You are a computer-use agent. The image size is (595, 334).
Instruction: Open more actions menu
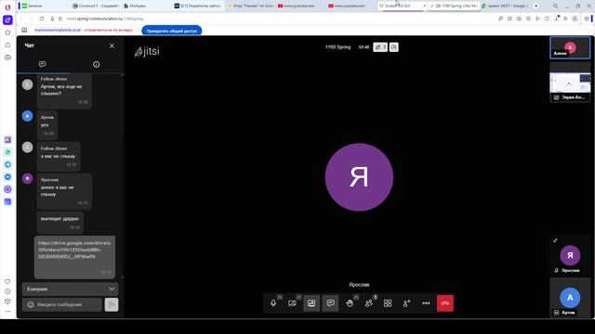click(426, 303)
